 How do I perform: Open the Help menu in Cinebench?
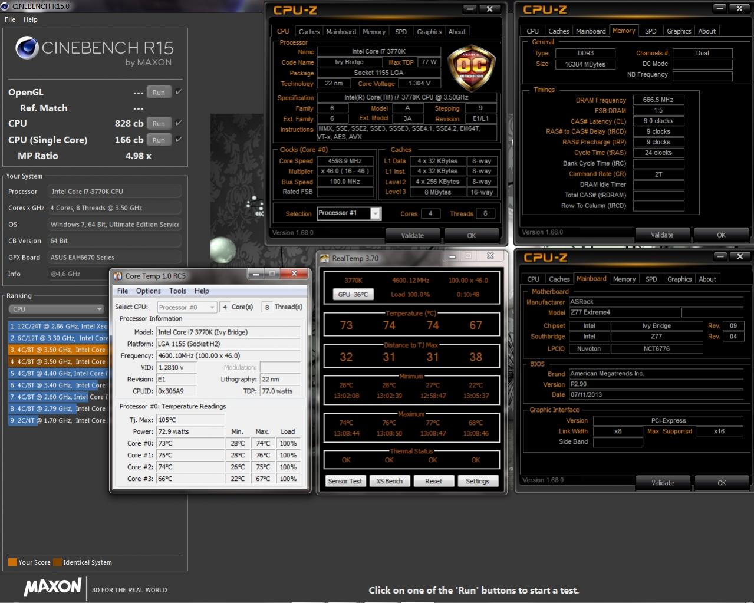(x=31, y=19)
